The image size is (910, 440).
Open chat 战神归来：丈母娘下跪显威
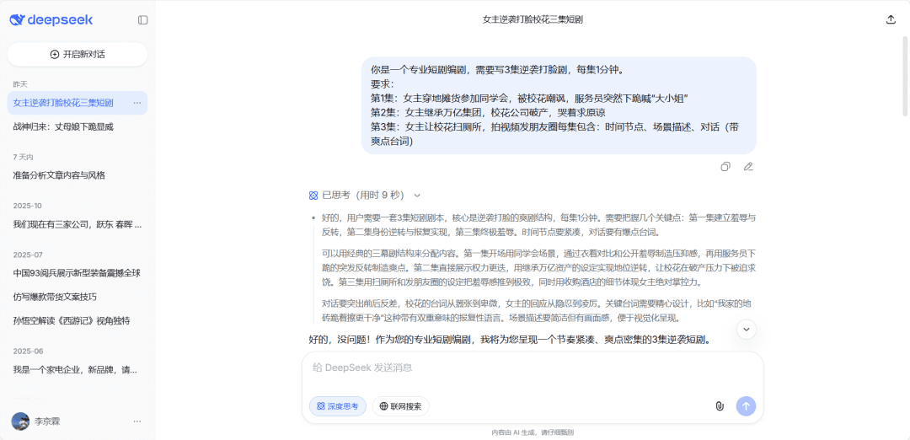[63, 127]
